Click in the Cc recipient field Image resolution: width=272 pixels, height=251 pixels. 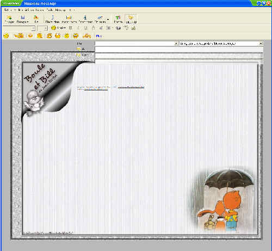pos(179,56)
